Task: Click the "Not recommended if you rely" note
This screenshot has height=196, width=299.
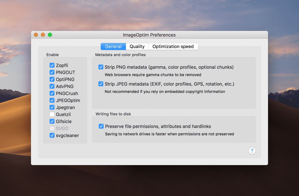Action: (165, 92)
